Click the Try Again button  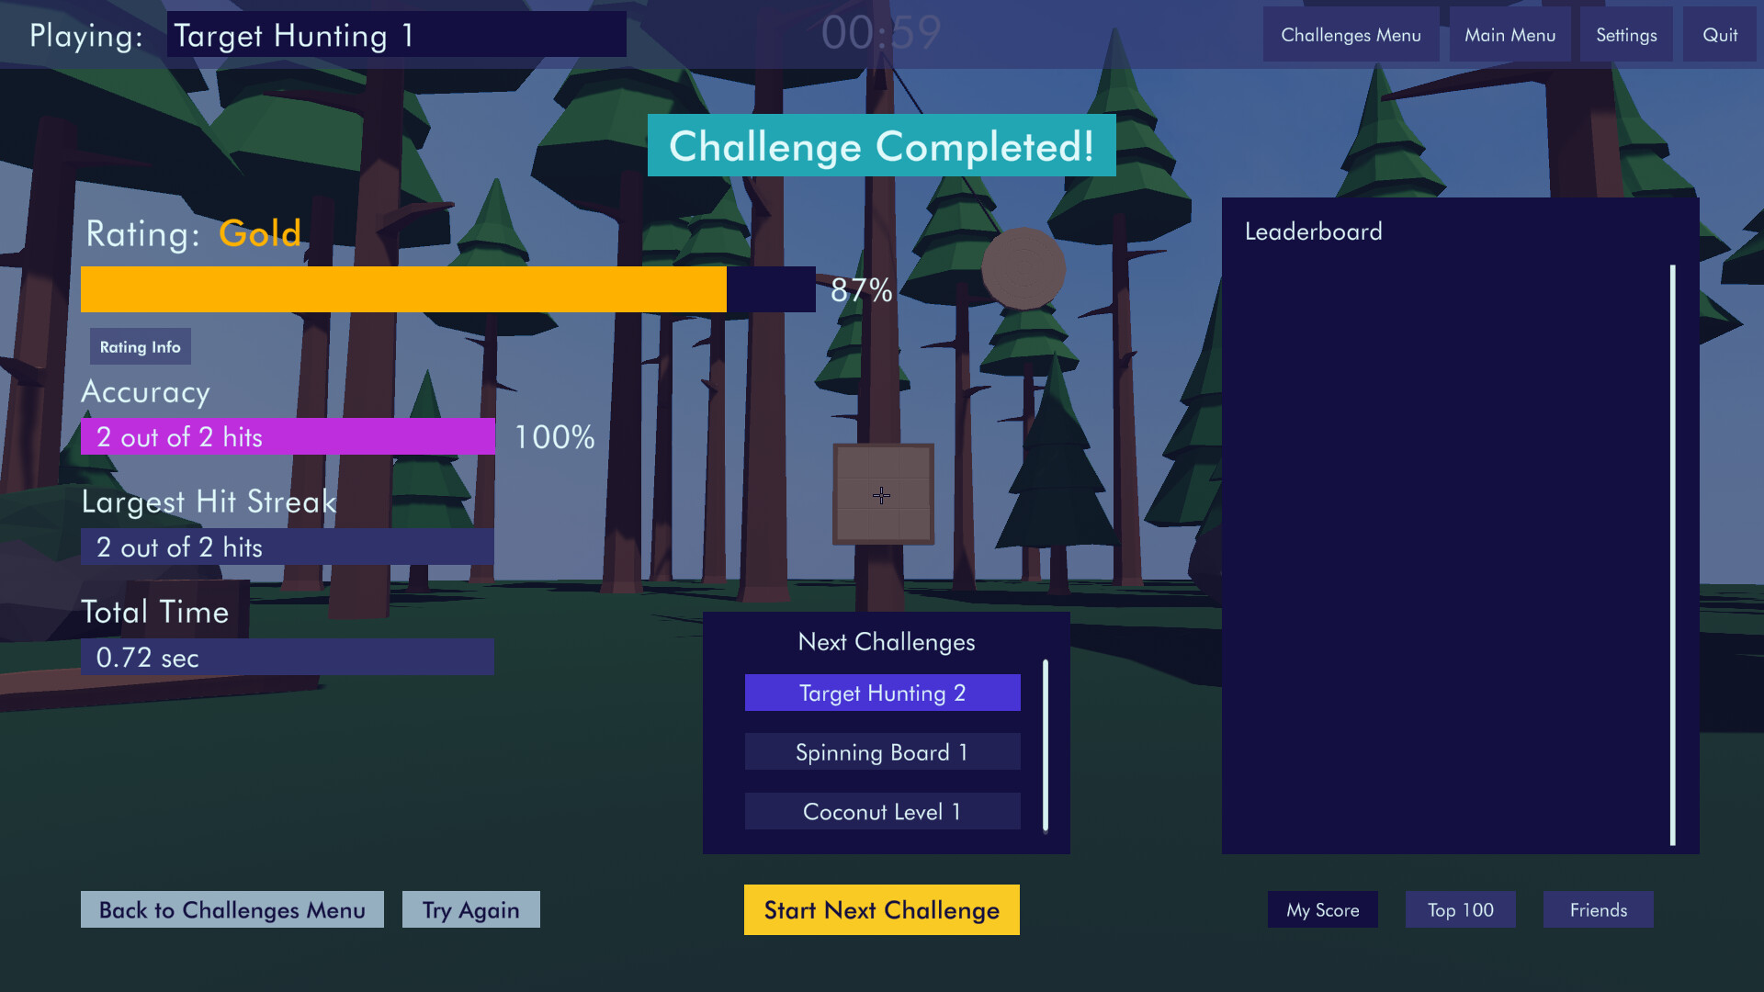coord(471,908)
